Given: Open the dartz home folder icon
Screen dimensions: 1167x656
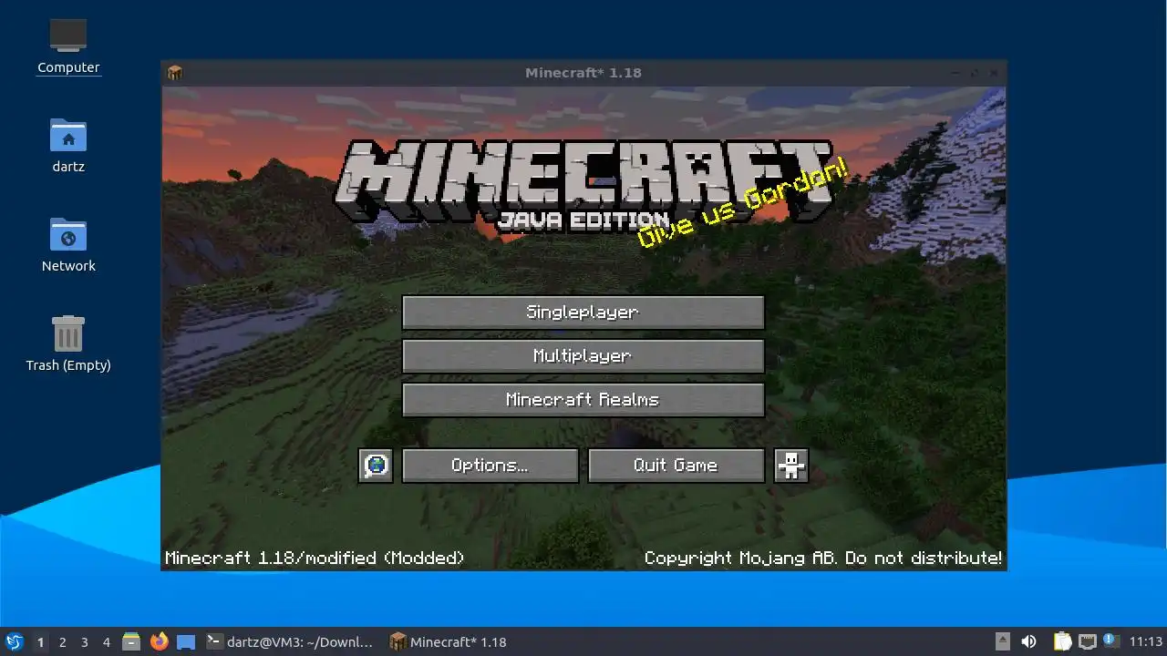Looking at the screenshot, I should coord(68,146).
